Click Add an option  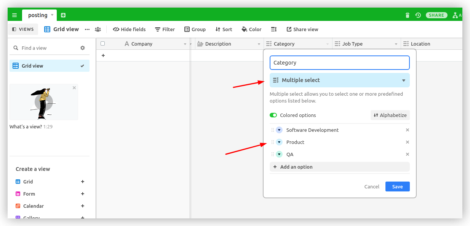point(340,167)
